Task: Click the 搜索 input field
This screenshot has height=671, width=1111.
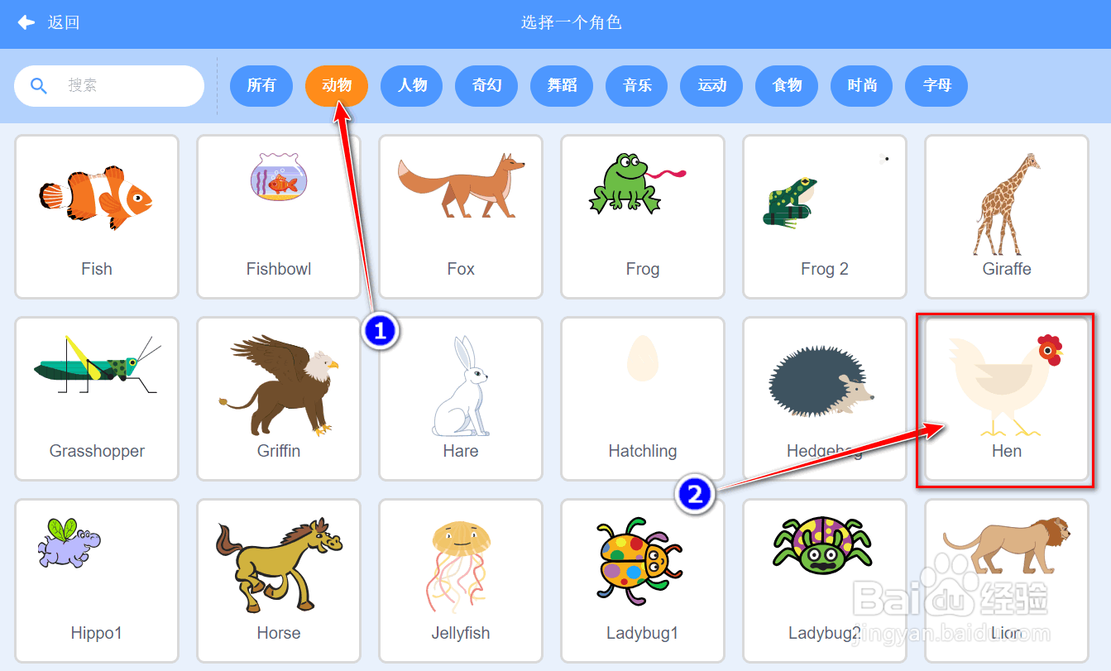Action: (109, 85)
